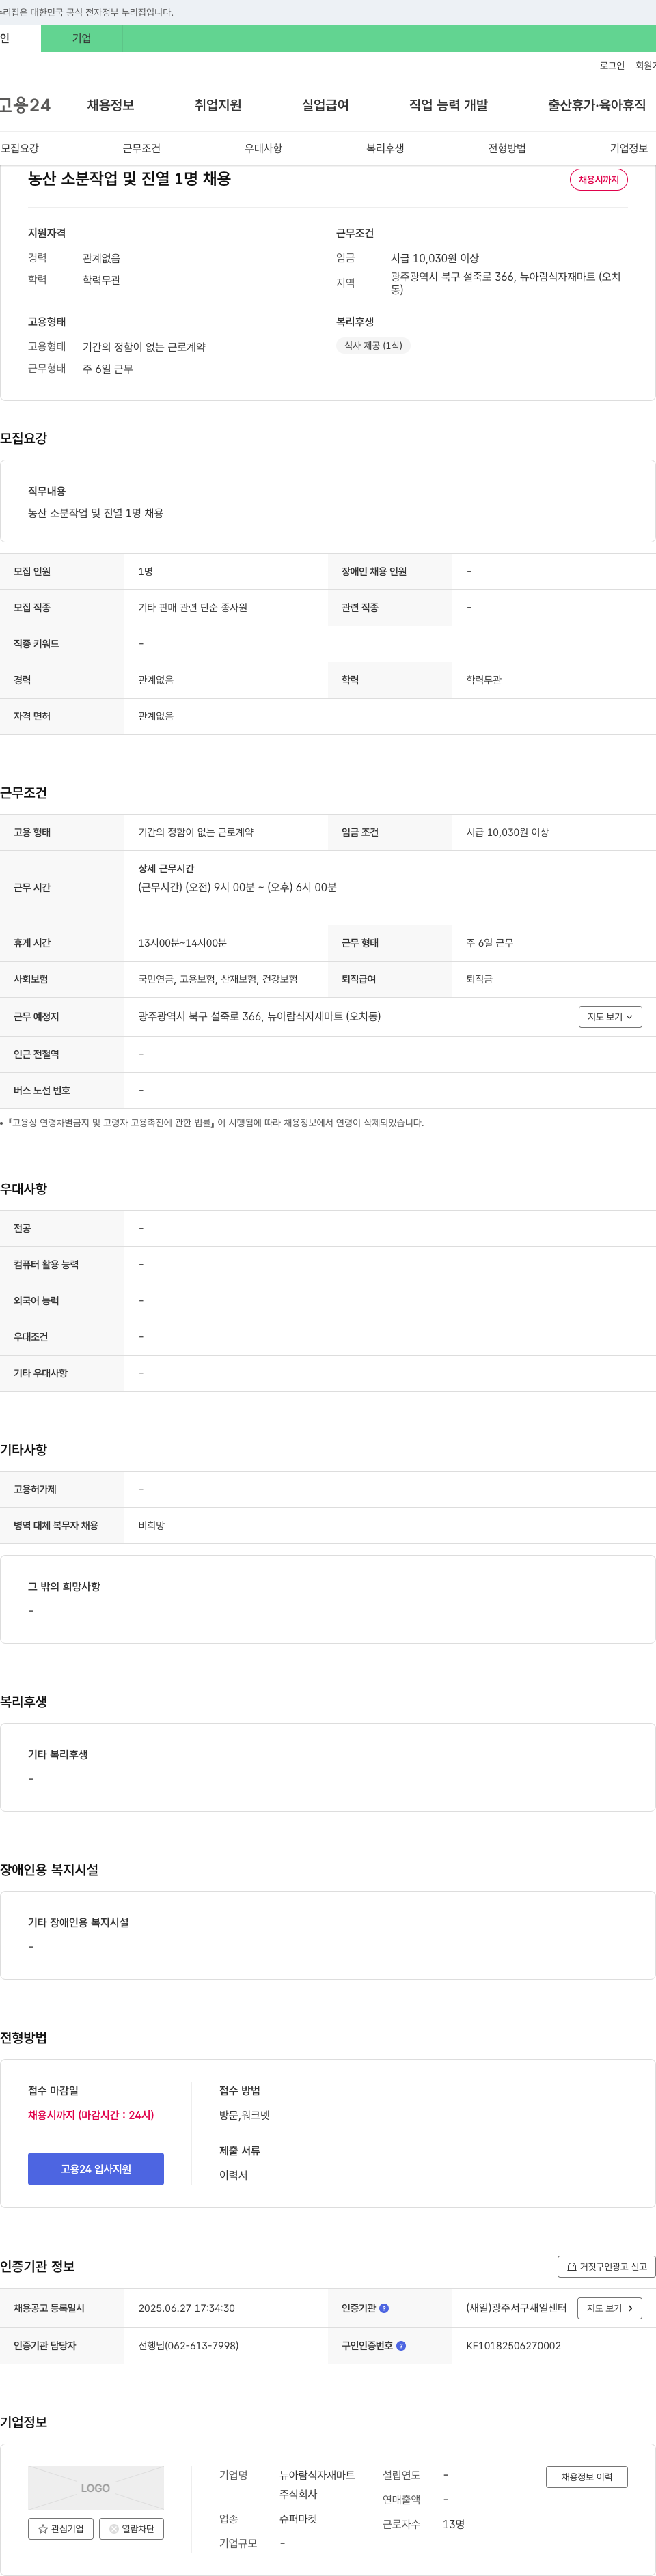The width and height of the screenshot is (656, 2576).
Task: Select 비희망 value in 병역 대체 row
Action: click(x=151, y=1526)
